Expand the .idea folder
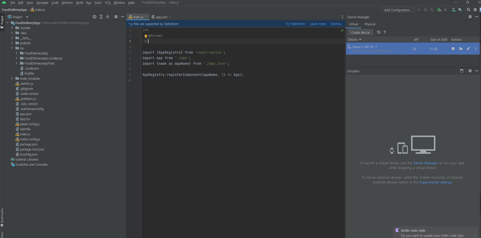This screenshot has height=238, width=481. 12,33
